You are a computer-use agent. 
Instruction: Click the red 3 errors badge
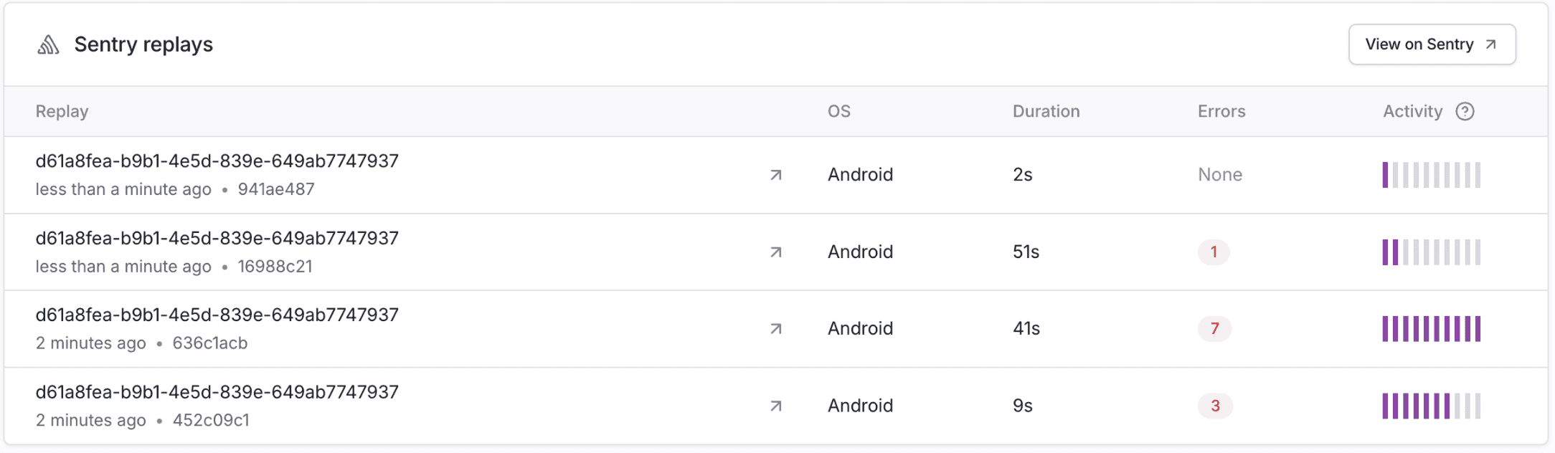coord(1215,406)
